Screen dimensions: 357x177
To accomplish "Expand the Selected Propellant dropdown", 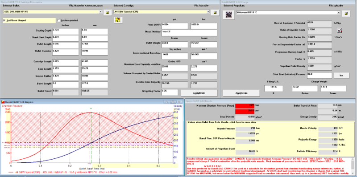I will 339,12.
